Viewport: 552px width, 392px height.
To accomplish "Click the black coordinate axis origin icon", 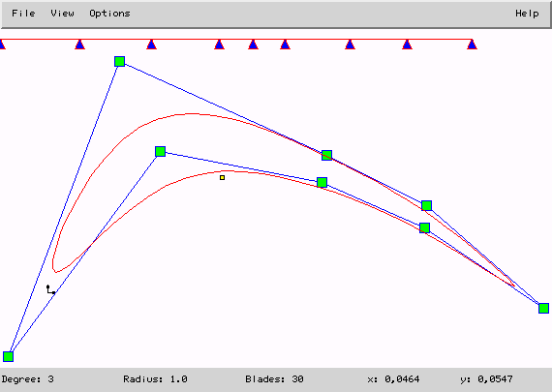I will [50, 289].
